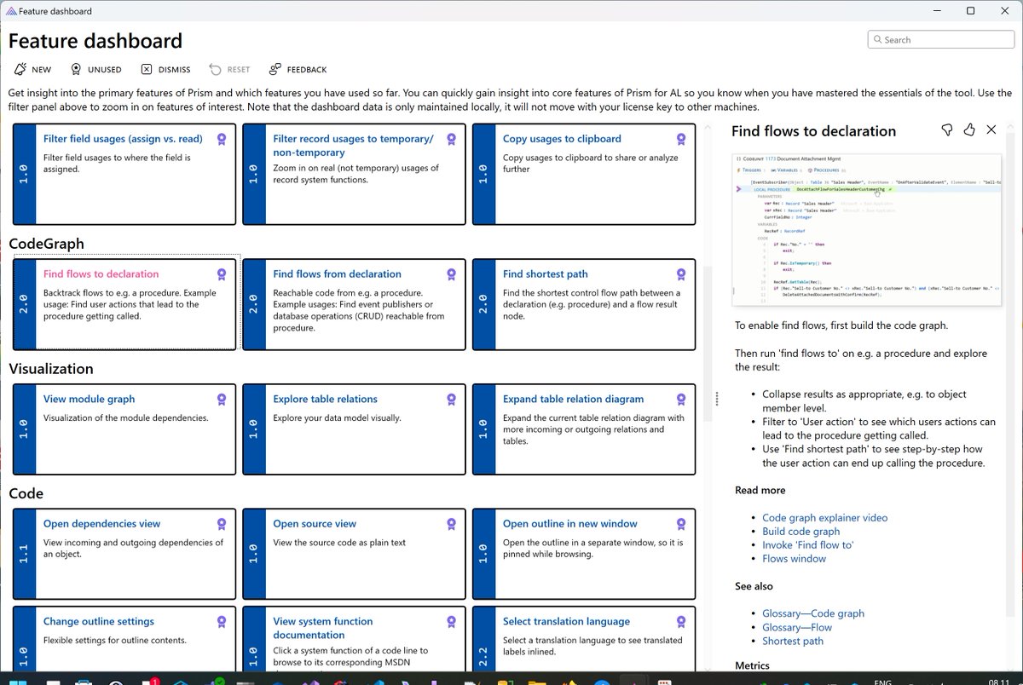Open the FEEDBACK option
The width and height of the screenshot is (1023, 685).
[298, 69]
